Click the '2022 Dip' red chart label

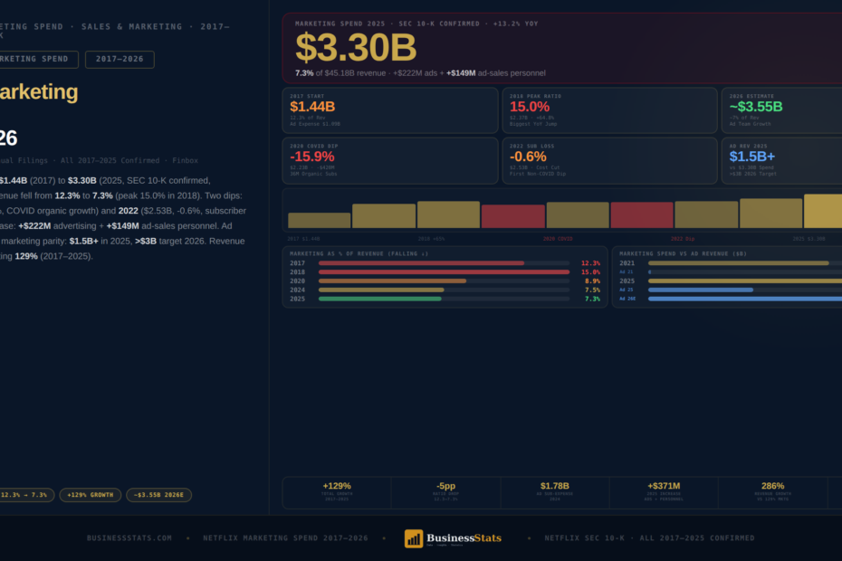point(683,239)
